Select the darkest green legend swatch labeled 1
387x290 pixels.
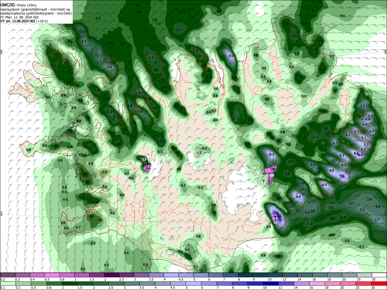[70, 284]
